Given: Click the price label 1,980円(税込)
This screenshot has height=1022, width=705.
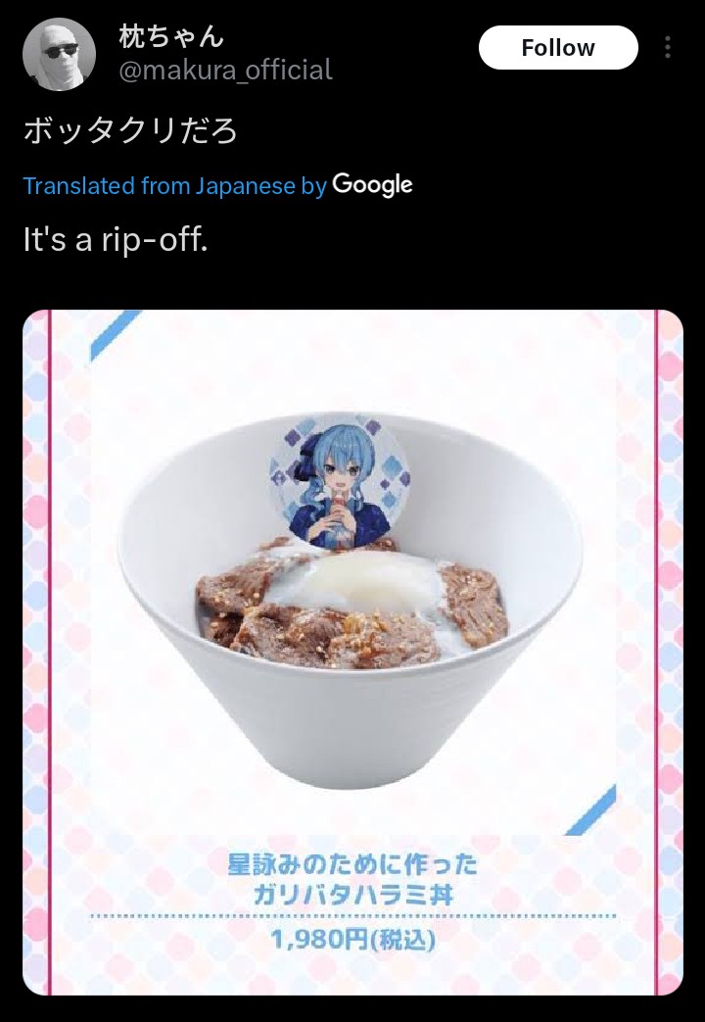Looking at the screenshot, I should click(x=352, y=940).
